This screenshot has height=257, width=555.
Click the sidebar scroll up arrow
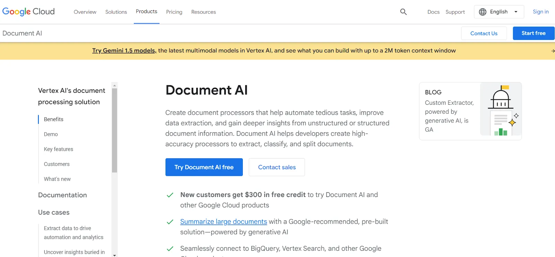click(114, 85)
